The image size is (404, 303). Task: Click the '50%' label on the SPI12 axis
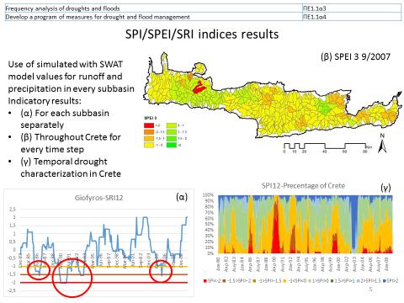pyautogui.click(x=210, y=224)
